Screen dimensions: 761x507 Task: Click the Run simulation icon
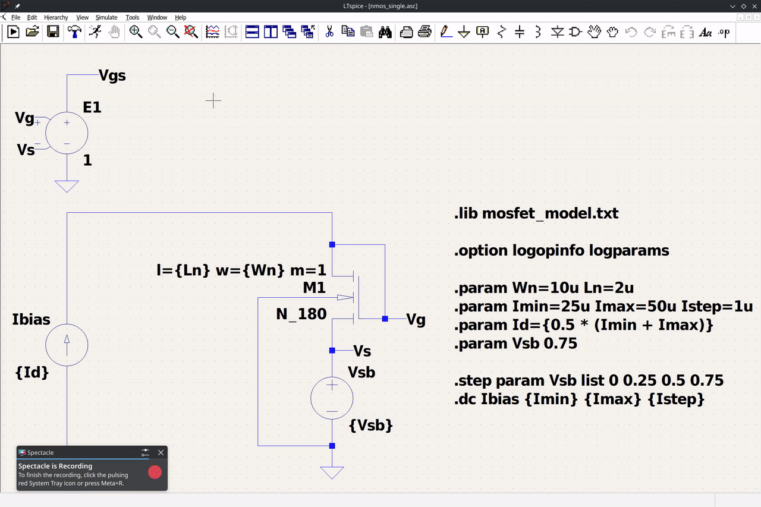point(95,32)
